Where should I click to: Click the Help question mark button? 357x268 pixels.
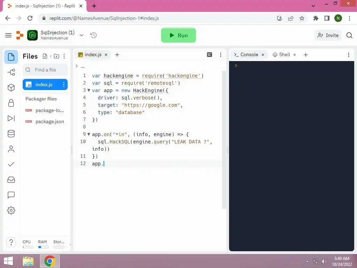[11, 242]
